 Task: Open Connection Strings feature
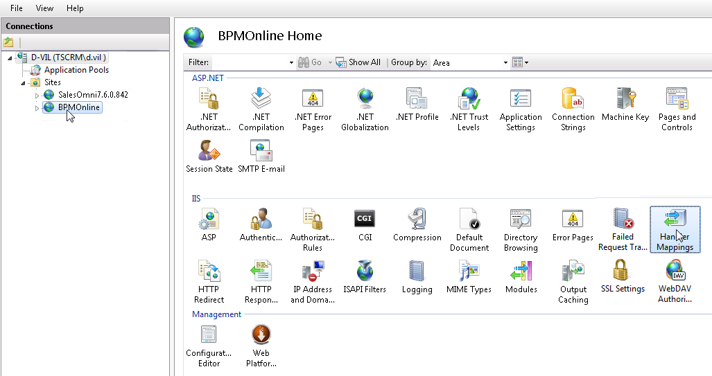[x=573, y=110]
